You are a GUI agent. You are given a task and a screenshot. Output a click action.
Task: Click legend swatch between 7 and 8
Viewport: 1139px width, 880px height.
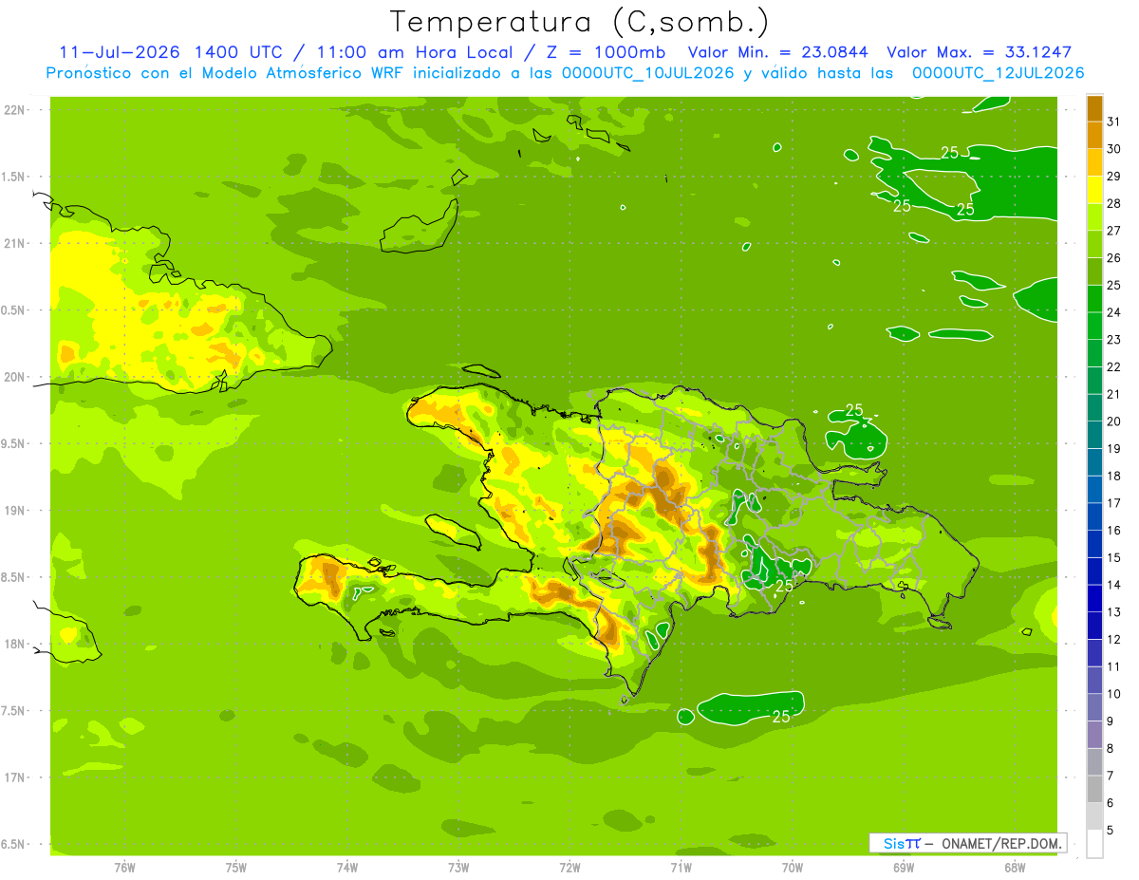point(1094,761)
